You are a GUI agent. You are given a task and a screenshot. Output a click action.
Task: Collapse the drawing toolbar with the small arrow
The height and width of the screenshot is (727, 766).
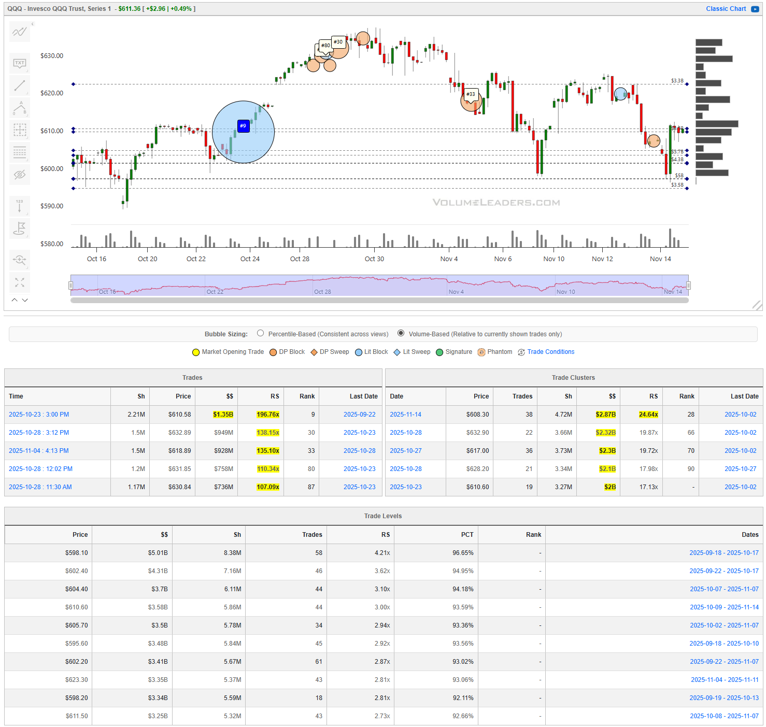[33, 24]
